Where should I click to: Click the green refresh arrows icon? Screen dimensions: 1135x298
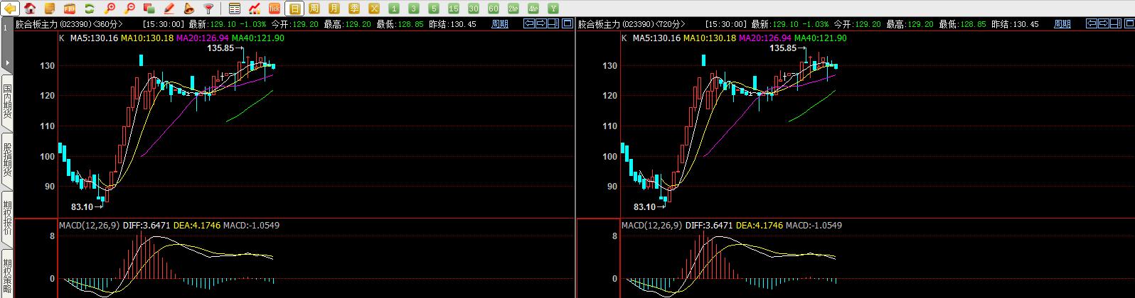click(x=90, y=9)
